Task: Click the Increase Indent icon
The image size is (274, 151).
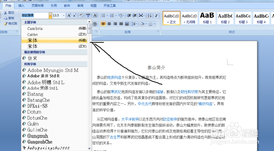Action: [134, 16]
